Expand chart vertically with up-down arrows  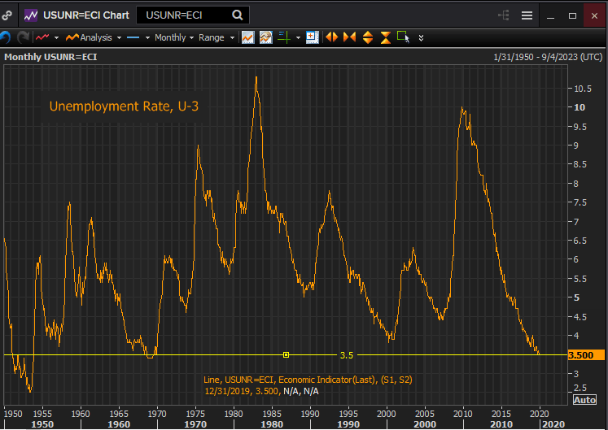(367, 37)
